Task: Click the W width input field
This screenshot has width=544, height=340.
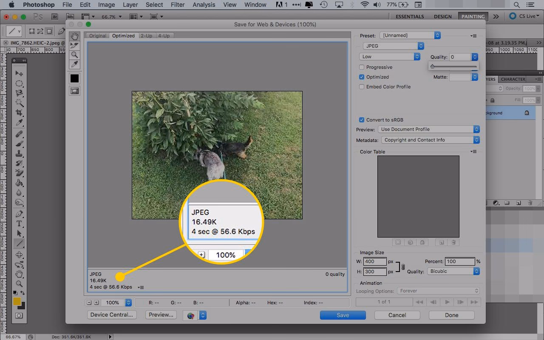Action: [374, 261]
